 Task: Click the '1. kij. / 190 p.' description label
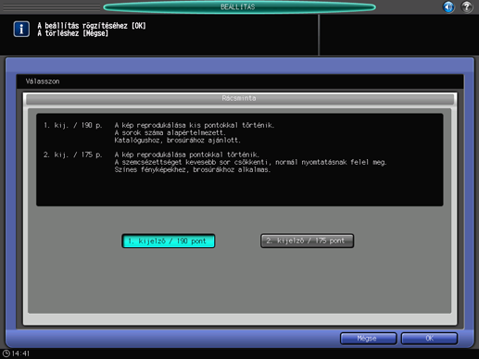[73, 125]
